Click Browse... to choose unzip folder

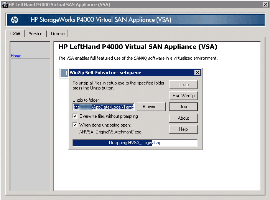(x=151, y=107)
